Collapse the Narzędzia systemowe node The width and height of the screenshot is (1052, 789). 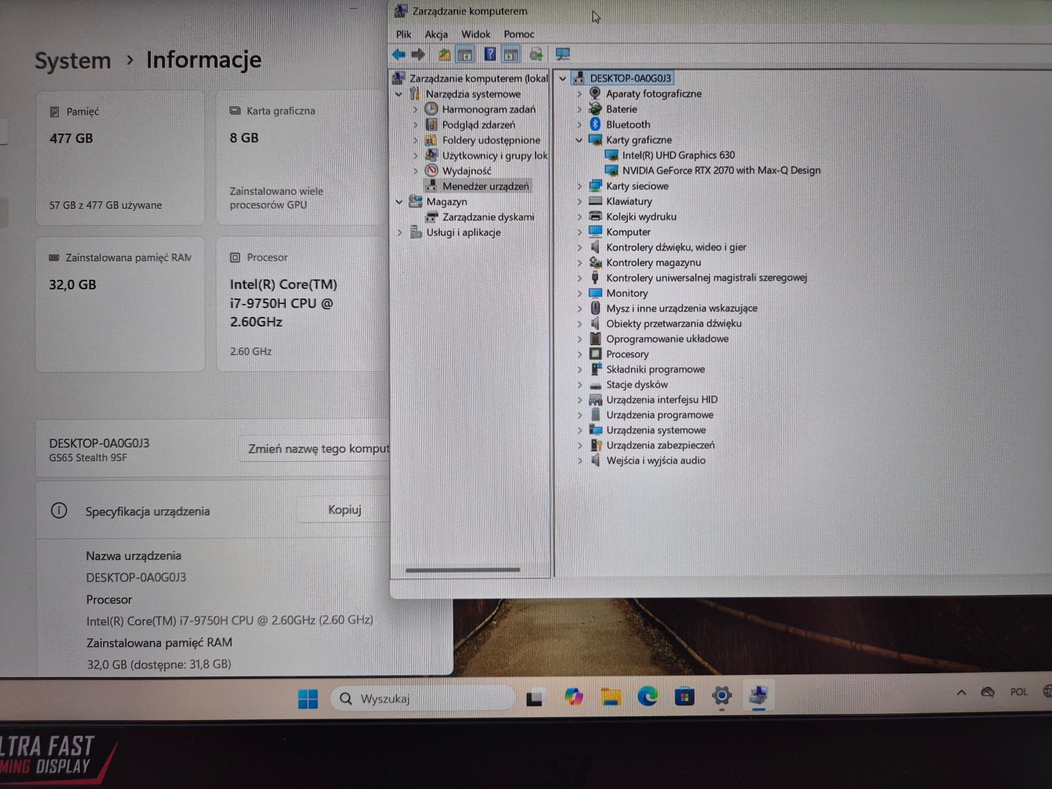tap(399, 94)
